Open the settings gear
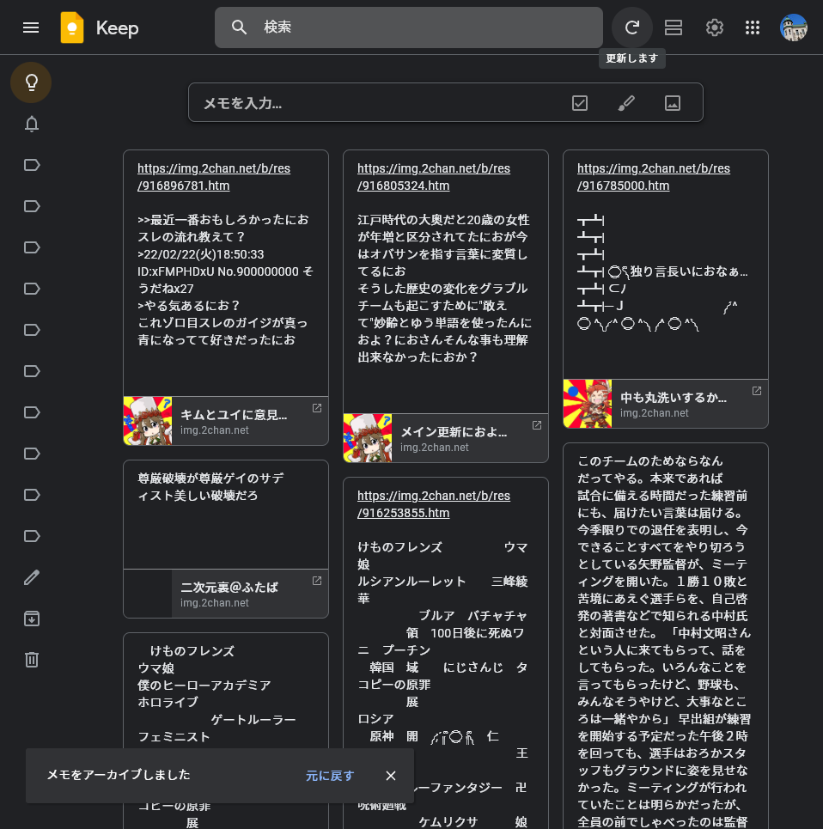The width and height of the screenshot is (823, 829). 715,27
